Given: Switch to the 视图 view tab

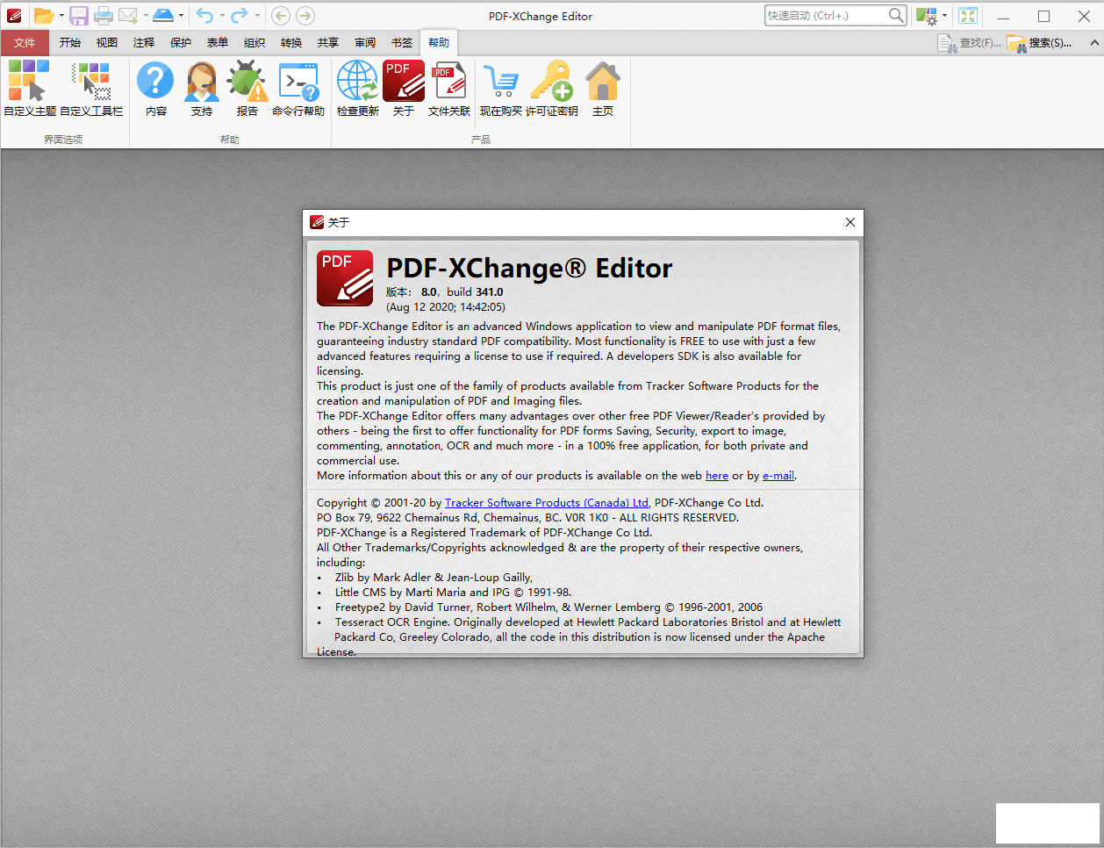Looking at the screenshot, I should [x=107, y=42].
